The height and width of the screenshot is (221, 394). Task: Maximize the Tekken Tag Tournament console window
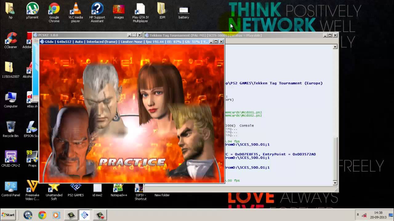pos(330,35)
